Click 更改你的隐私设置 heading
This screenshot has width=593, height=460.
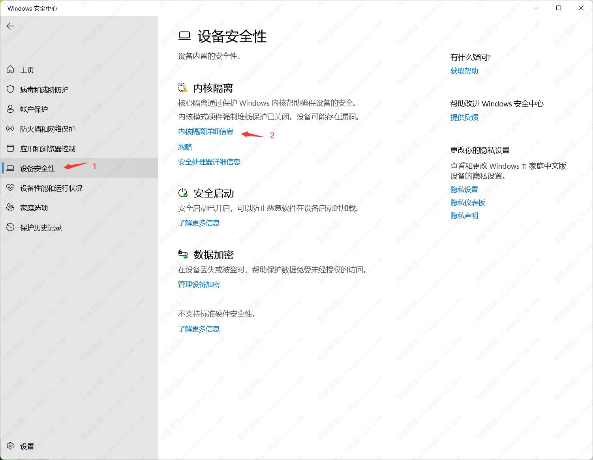pos(480,150)
